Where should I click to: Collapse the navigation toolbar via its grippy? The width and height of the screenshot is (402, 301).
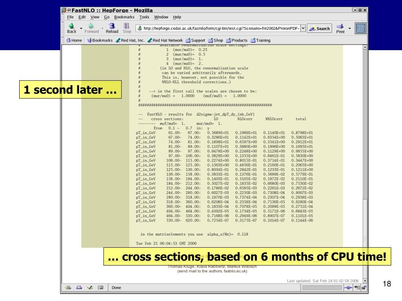click(63, 28)
